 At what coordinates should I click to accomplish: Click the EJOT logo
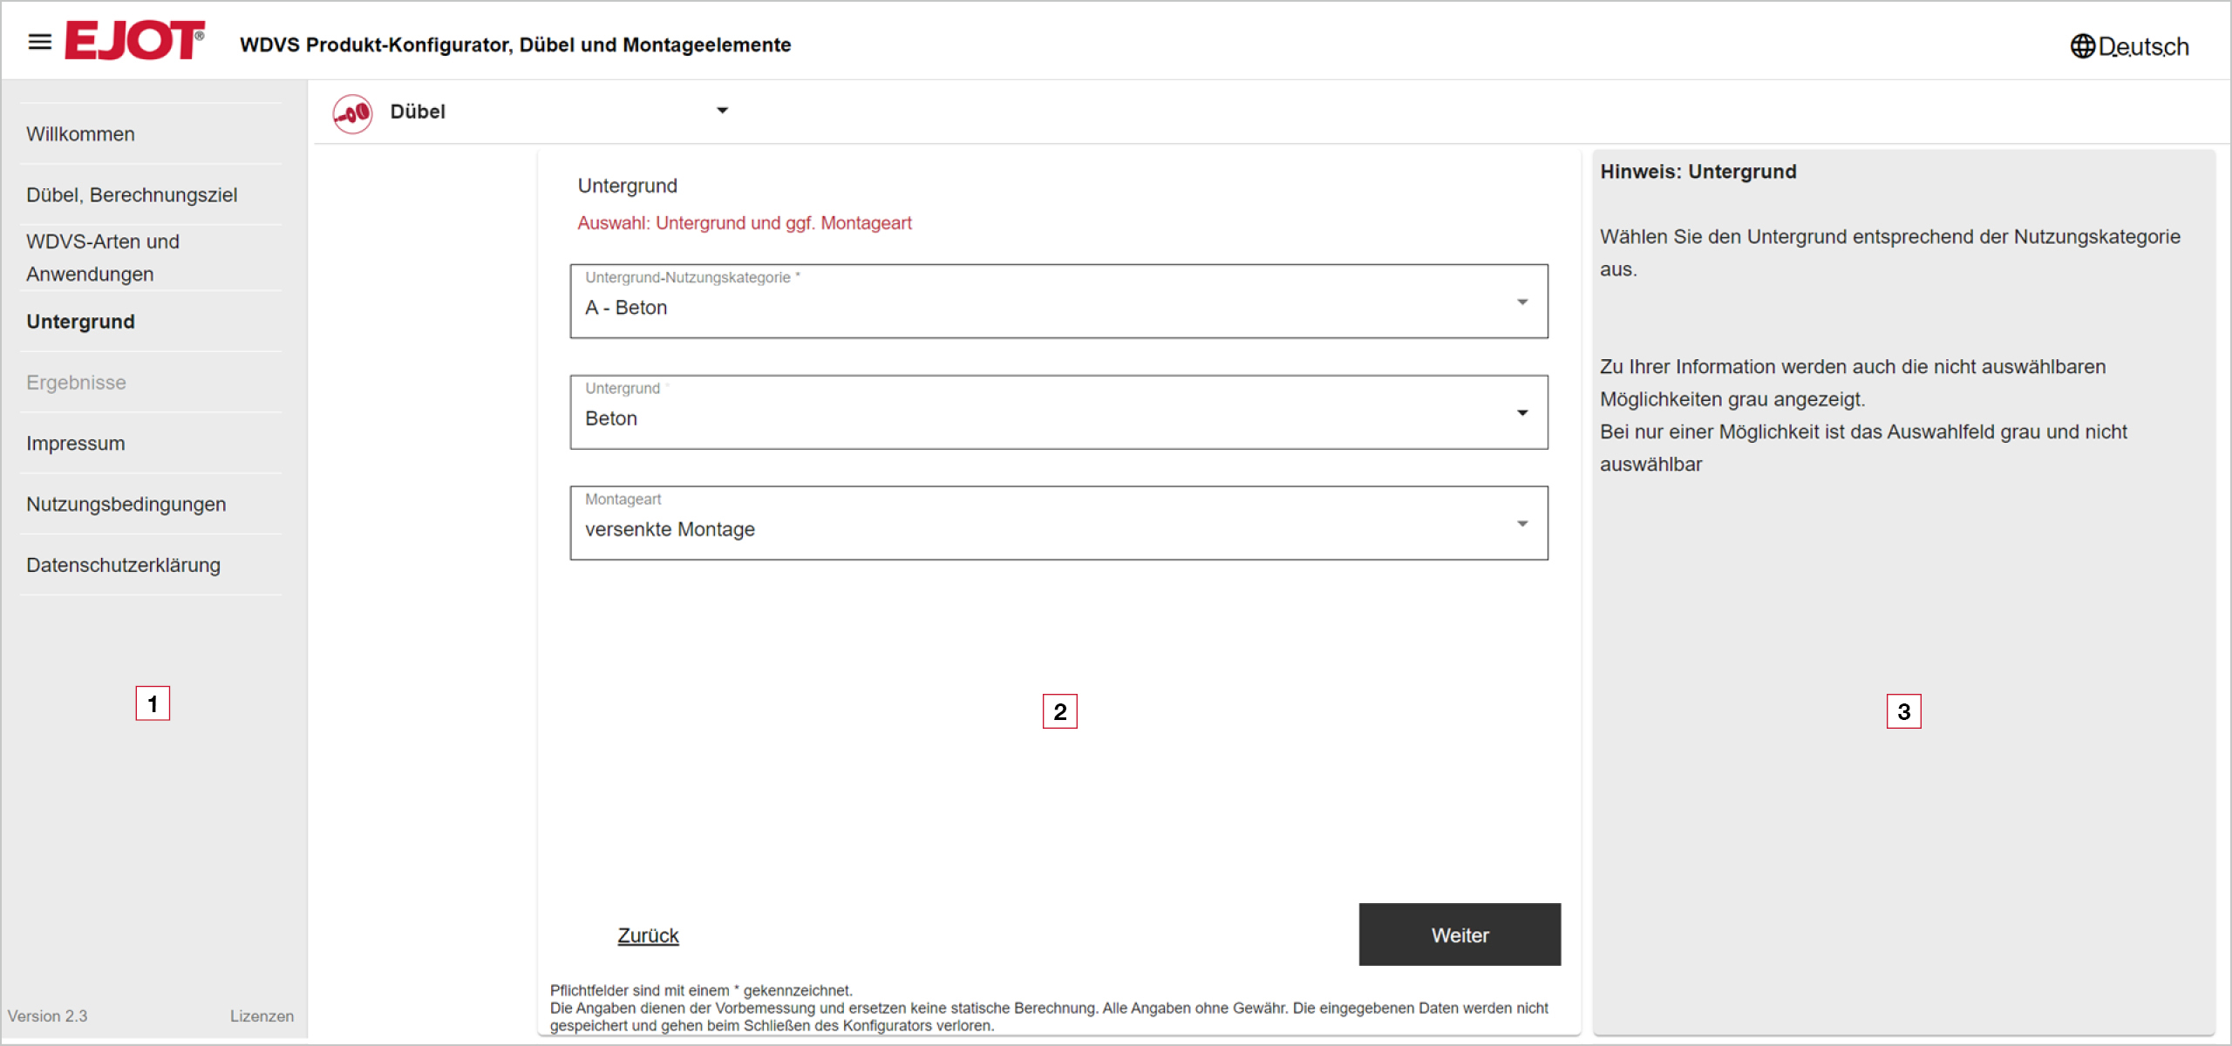(x=135, y=41)
